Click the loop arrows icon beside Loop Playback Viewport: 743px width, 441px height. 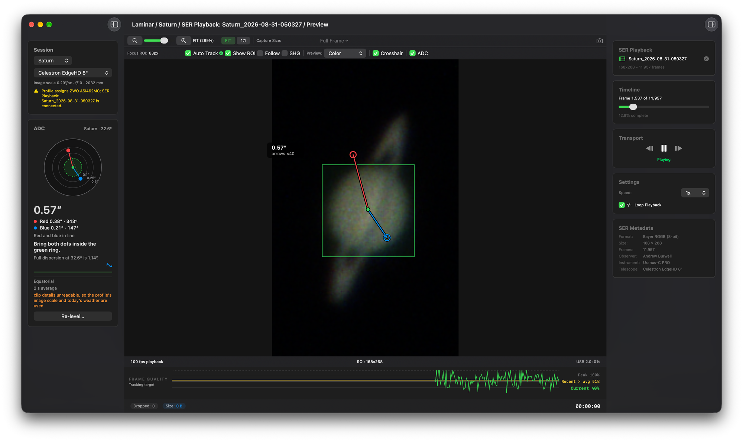629,205
